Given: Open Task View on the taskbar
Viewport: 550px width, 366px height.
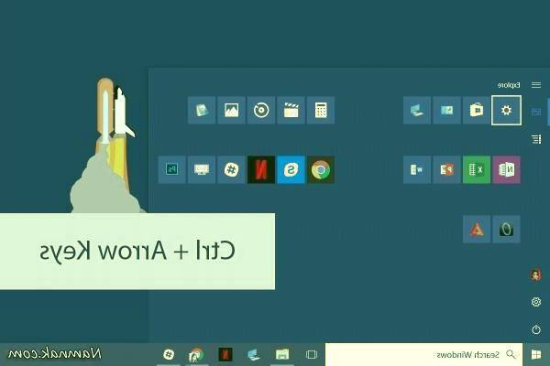Looking at the screenshot, I should coord(311,354).
